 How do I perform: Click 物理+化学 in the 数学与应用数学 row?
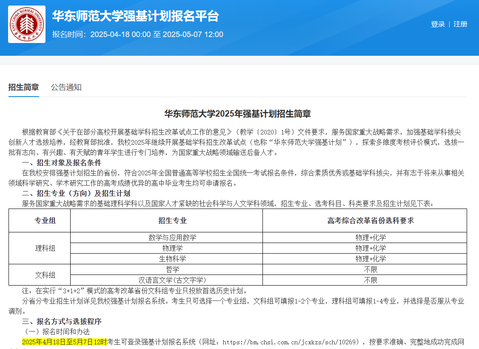coord(365,237)
